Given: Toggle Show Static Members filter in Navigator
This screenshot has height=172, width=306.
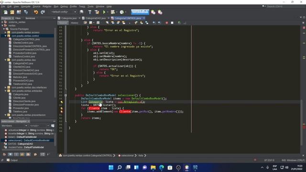Looking at the screenshot, I should [x=16, y=154].
